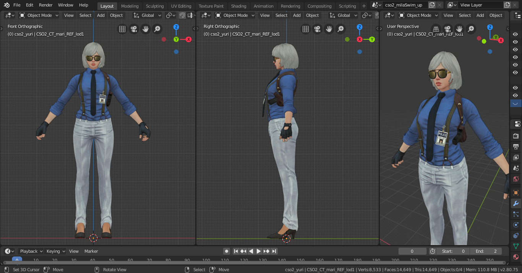
Task: Open the Modifiers wrench properties tab
Action: [x=516, y=203]
